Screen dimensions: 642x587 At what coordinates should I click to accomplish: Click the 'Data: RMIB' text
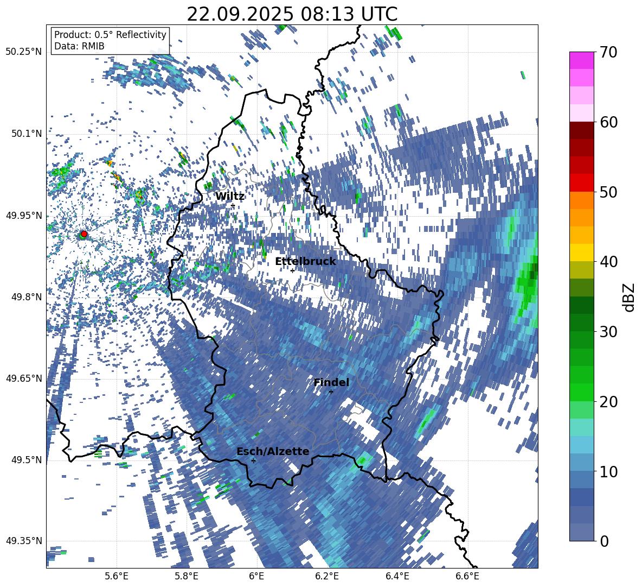coord(79,46)
